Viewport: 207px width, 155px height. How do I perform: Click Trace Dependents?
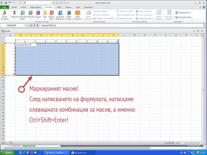click(126, 15)
